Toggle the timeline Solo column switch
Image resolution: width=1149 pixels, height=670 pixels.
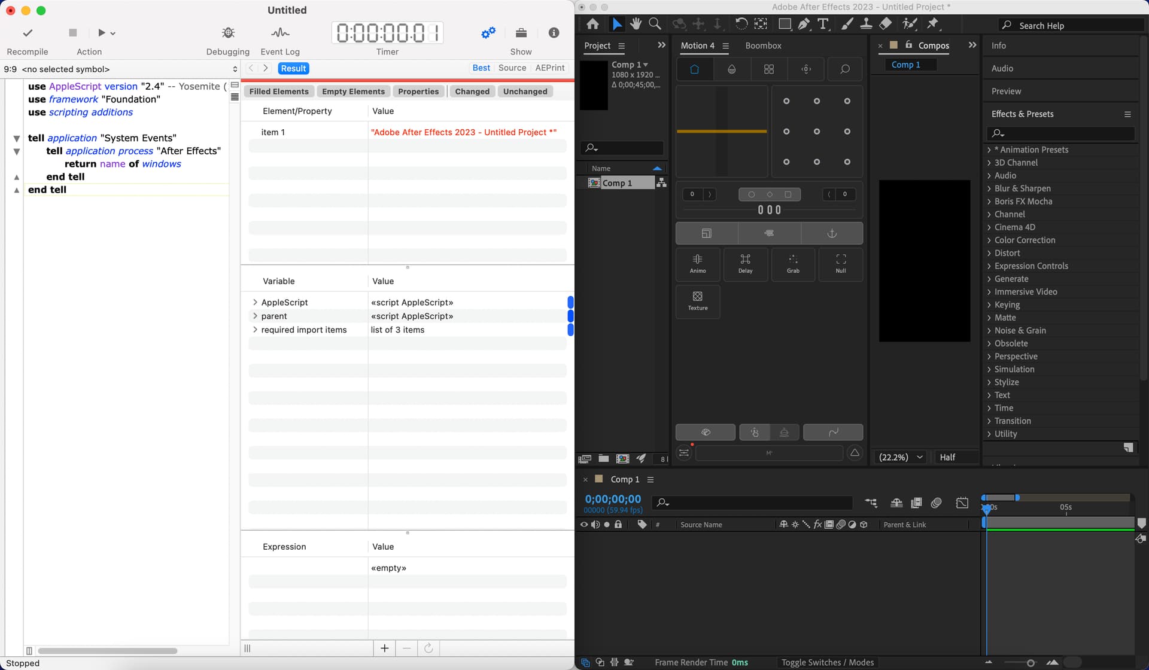607,525
